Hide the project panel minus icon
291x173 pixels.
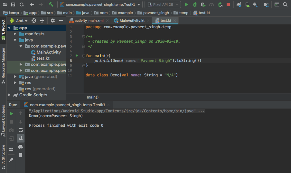(x=61, y=21)
